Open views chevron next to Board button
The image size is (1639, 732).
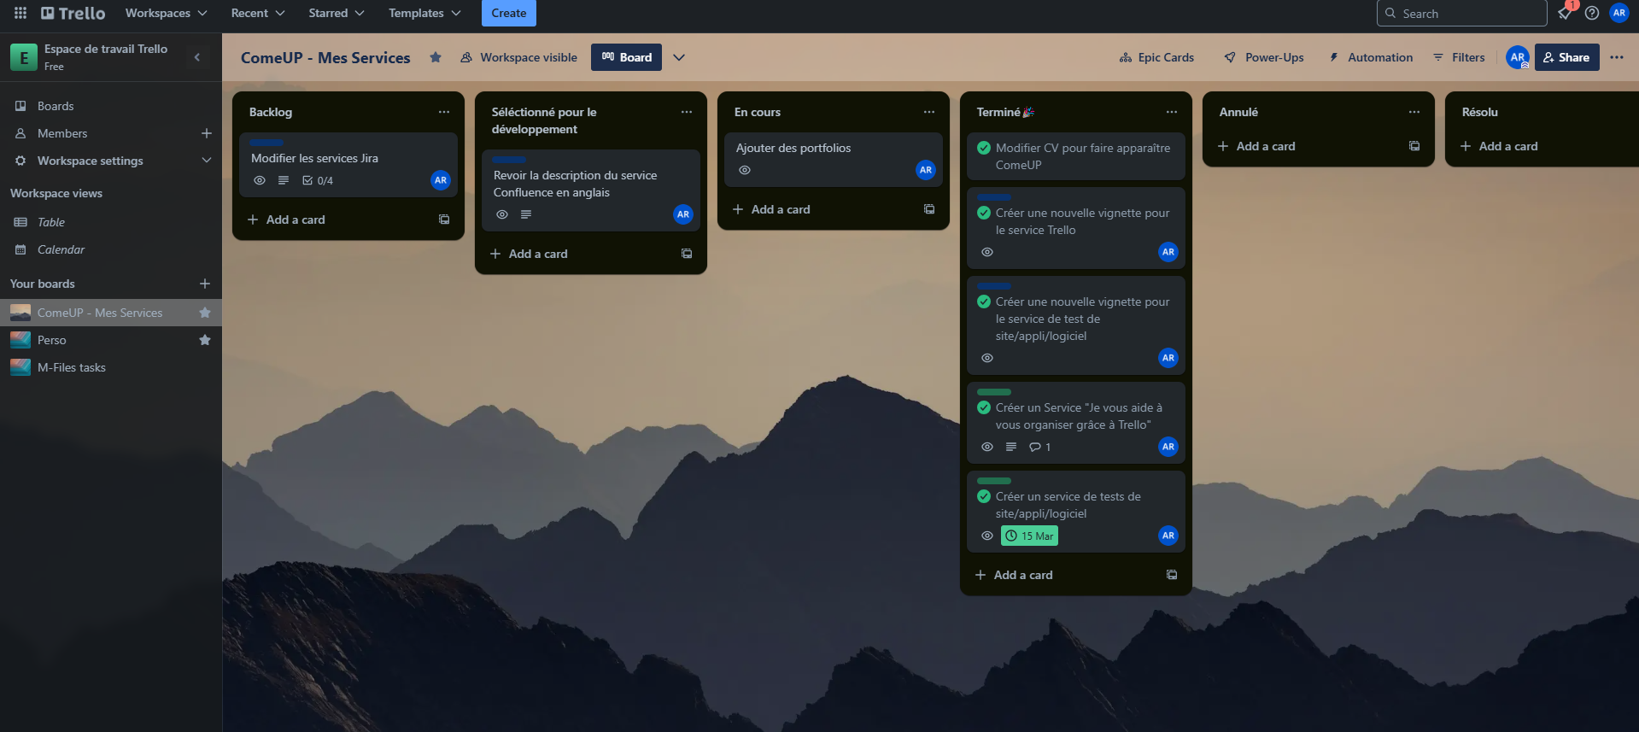click(x=679, y=57)
